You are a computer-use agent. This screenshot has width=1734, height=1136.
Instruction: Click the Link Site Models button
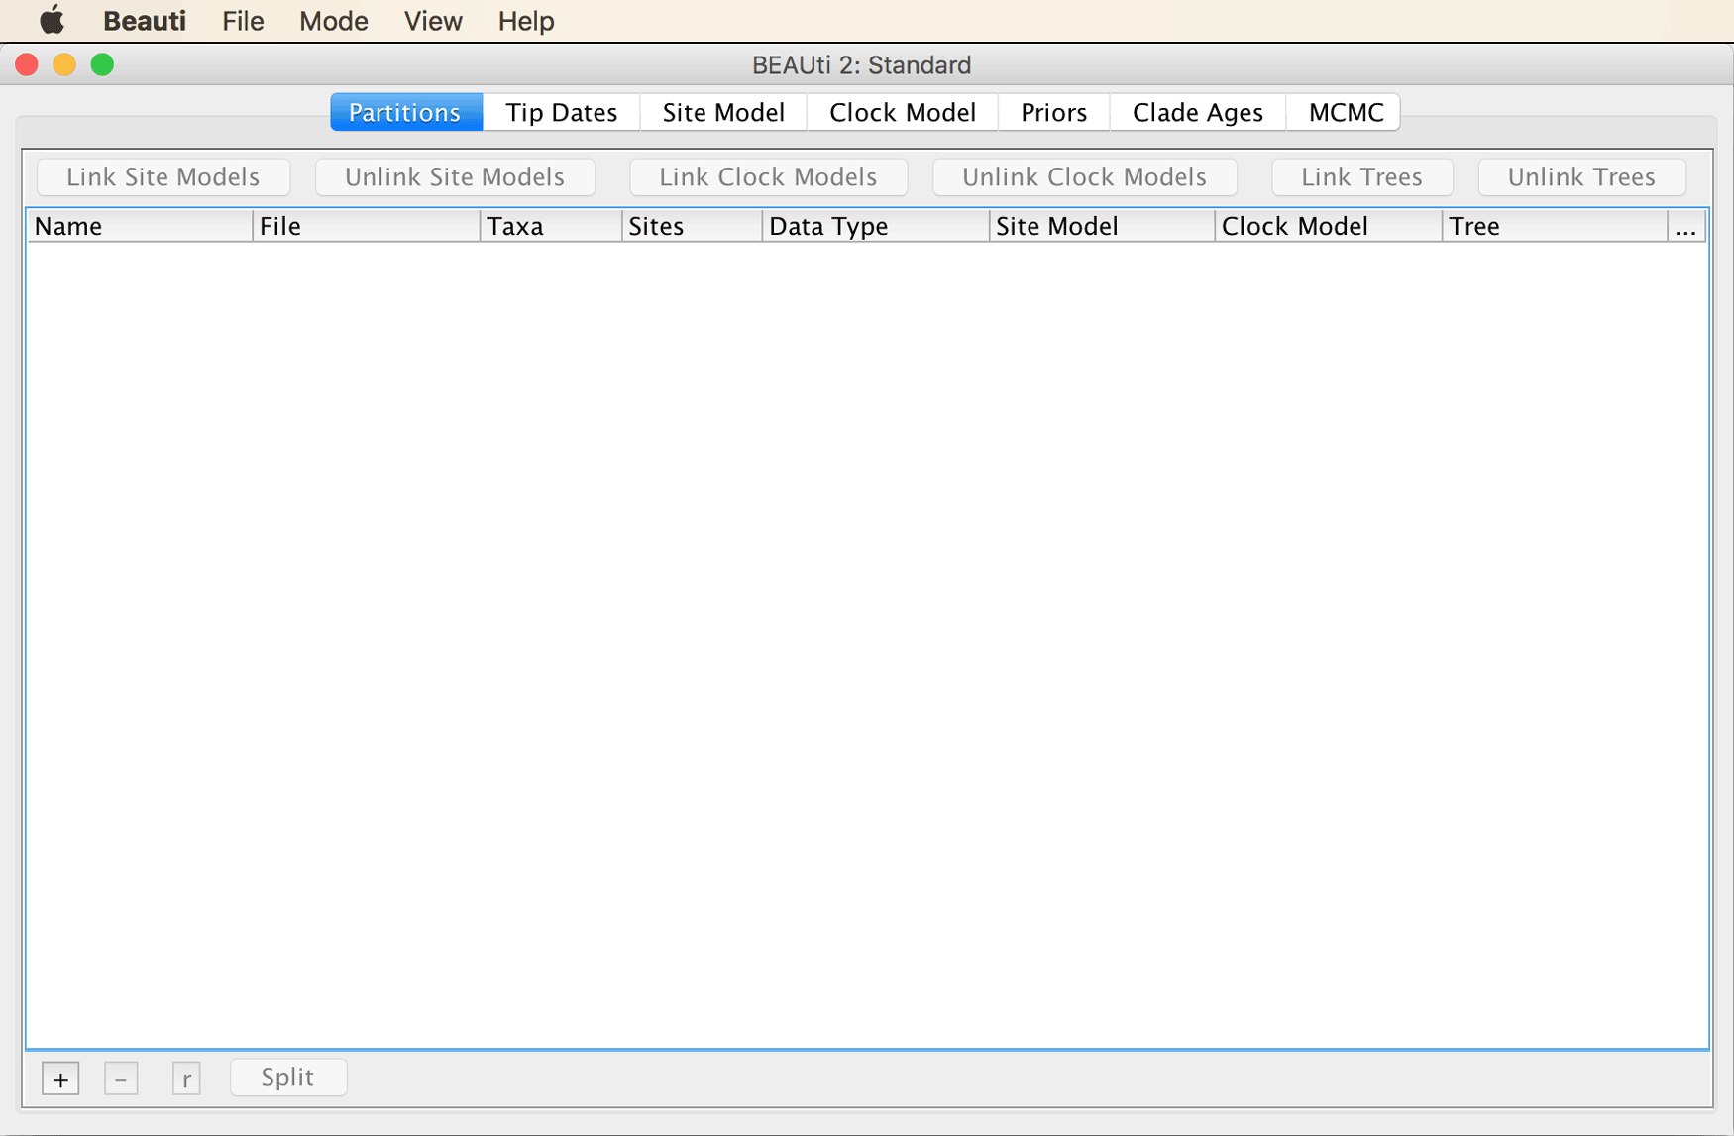pyautogui.click(x=163, y=177)
